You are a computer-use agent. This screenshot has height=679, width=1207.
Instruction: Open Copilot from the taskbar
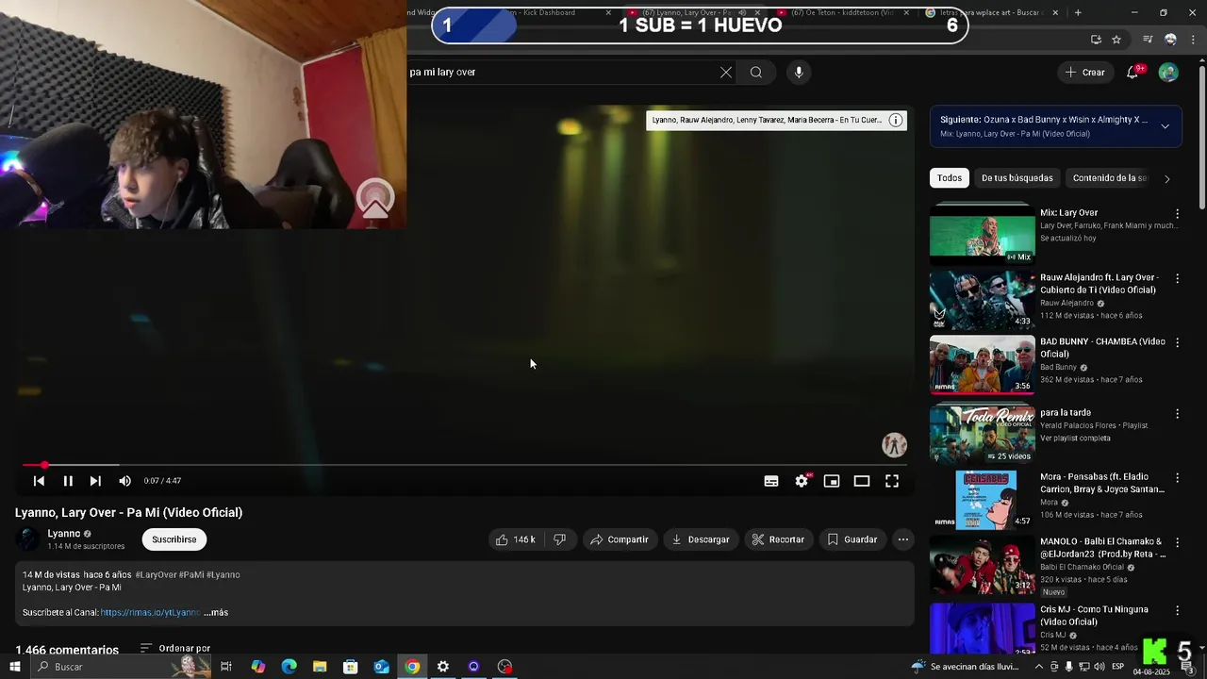click(x=257, y=667)
